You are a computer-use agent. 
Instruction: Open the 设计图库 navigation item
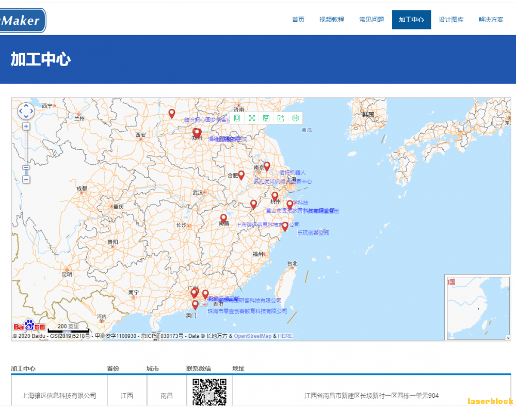[x=451, y=20]
